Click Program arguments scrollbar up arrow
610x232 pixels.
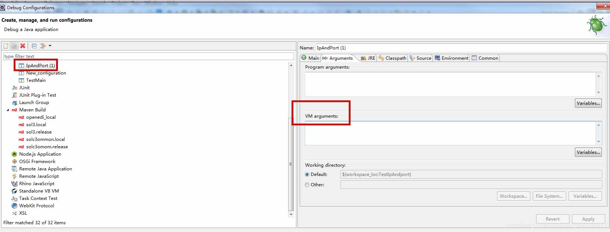click(599, 76)
